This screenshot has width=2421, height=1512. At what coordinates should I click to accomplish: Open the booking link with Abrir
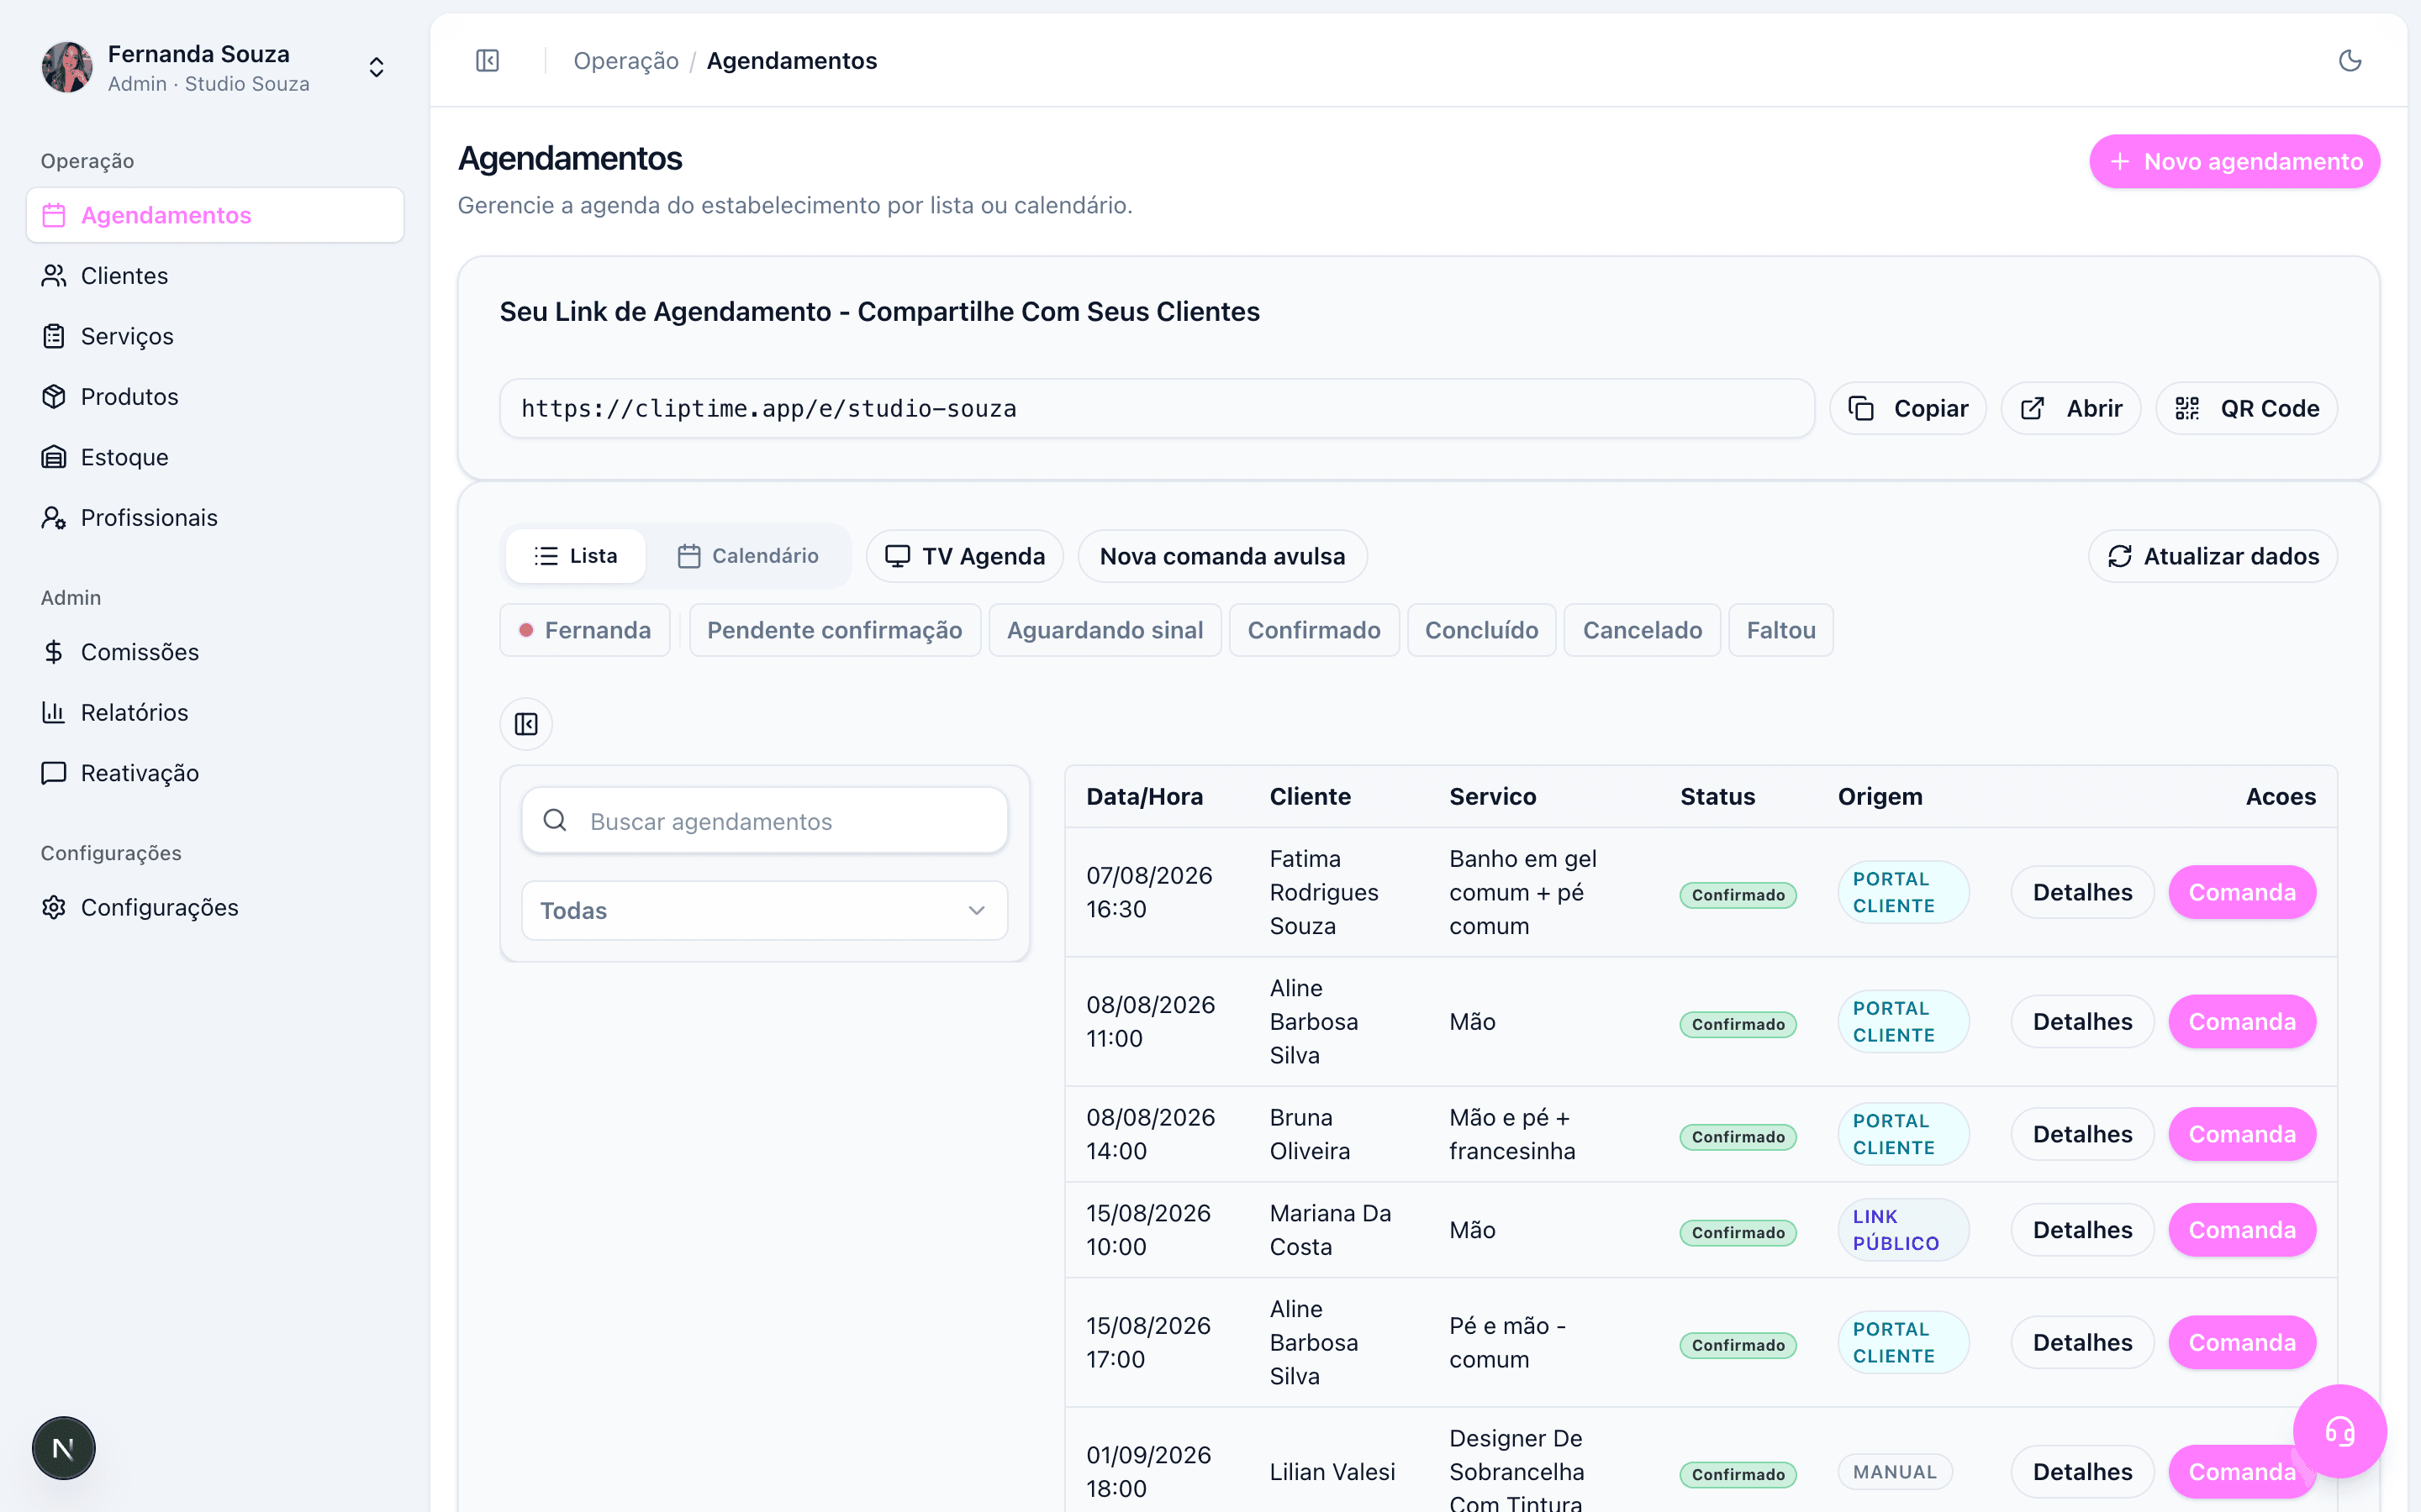click(x=2070, y=408)
